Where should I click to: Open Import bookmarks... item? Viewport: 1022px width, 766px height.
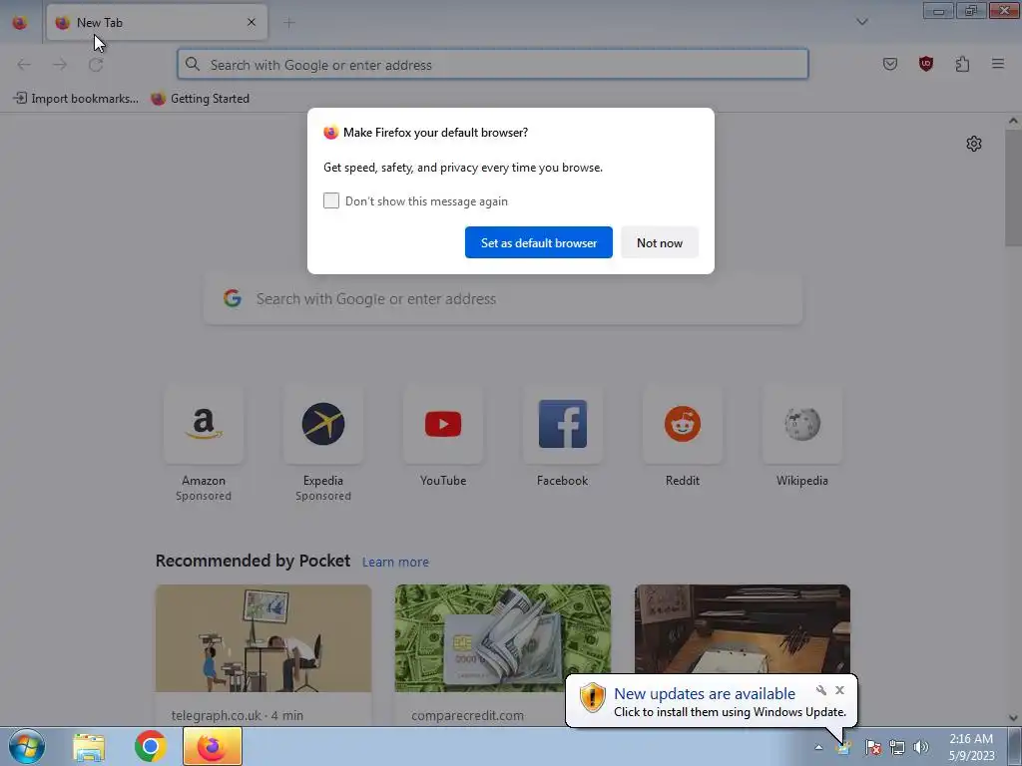click(x=76, y=99)
